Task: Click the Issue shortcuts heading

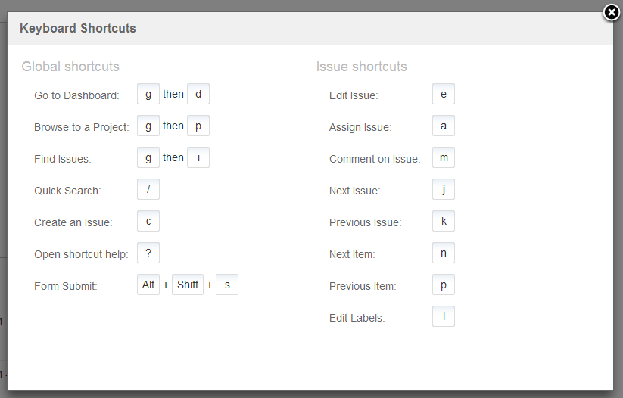Action: [362, 67]
